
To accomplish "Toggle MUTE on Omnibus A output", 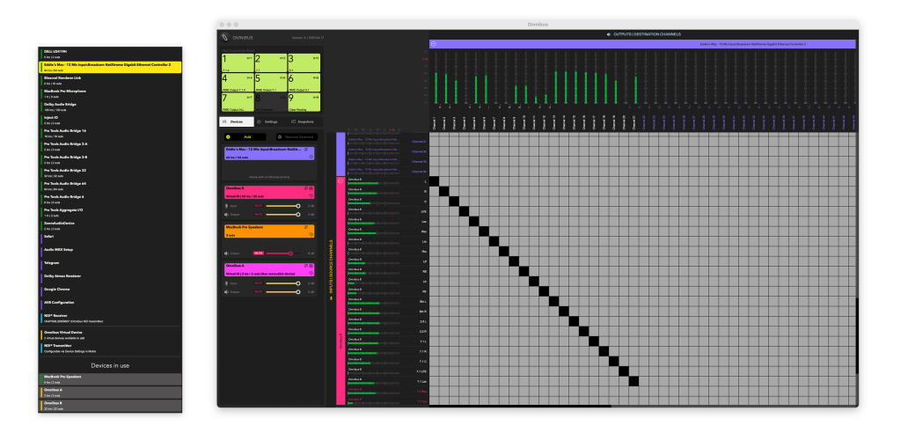I will tap(259, 291).
